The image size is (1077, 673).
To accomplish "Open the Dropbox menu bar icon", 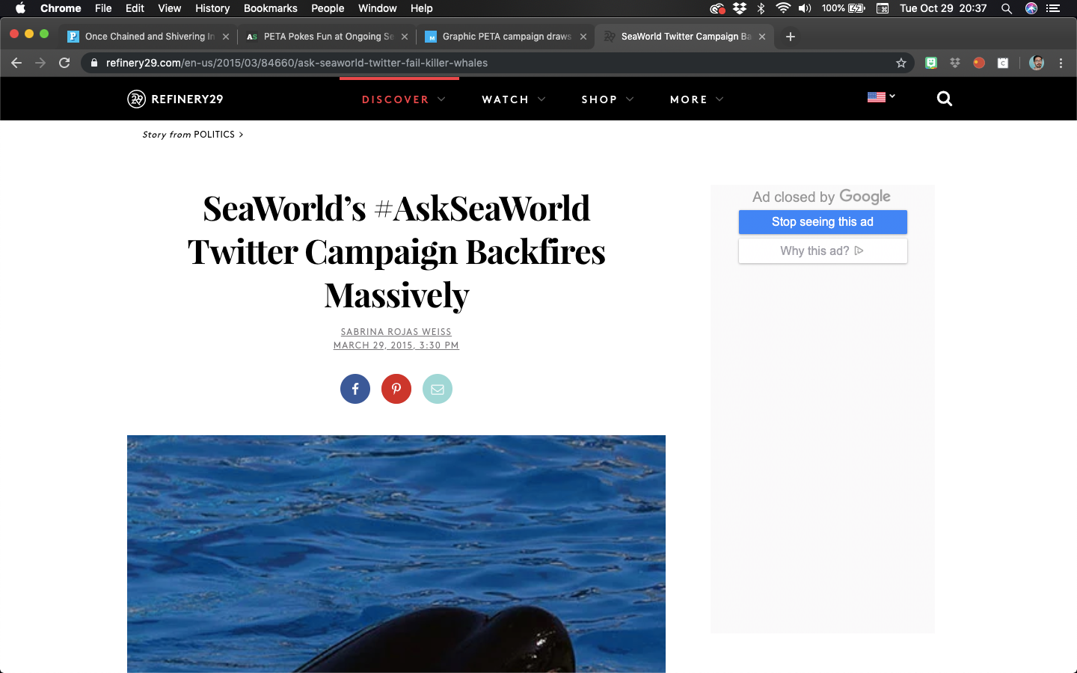I will click(x=740, y=8).
